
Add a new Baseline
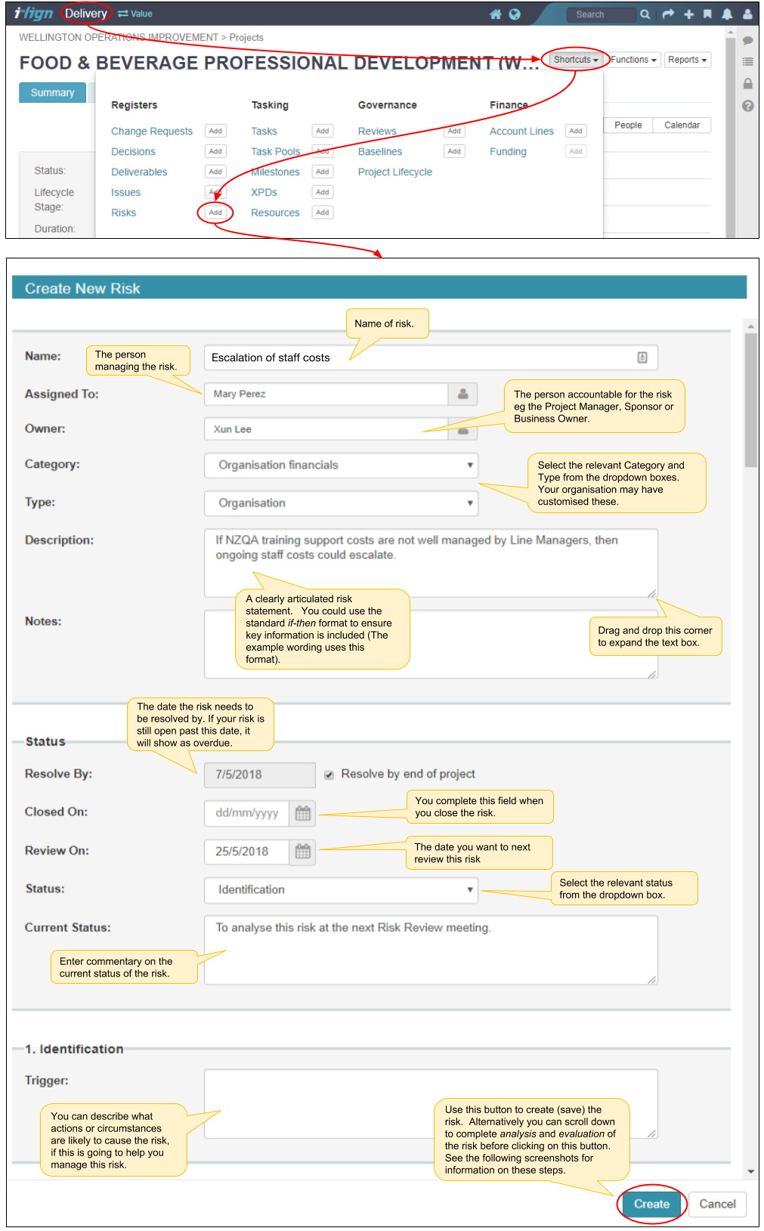point(454,151)
